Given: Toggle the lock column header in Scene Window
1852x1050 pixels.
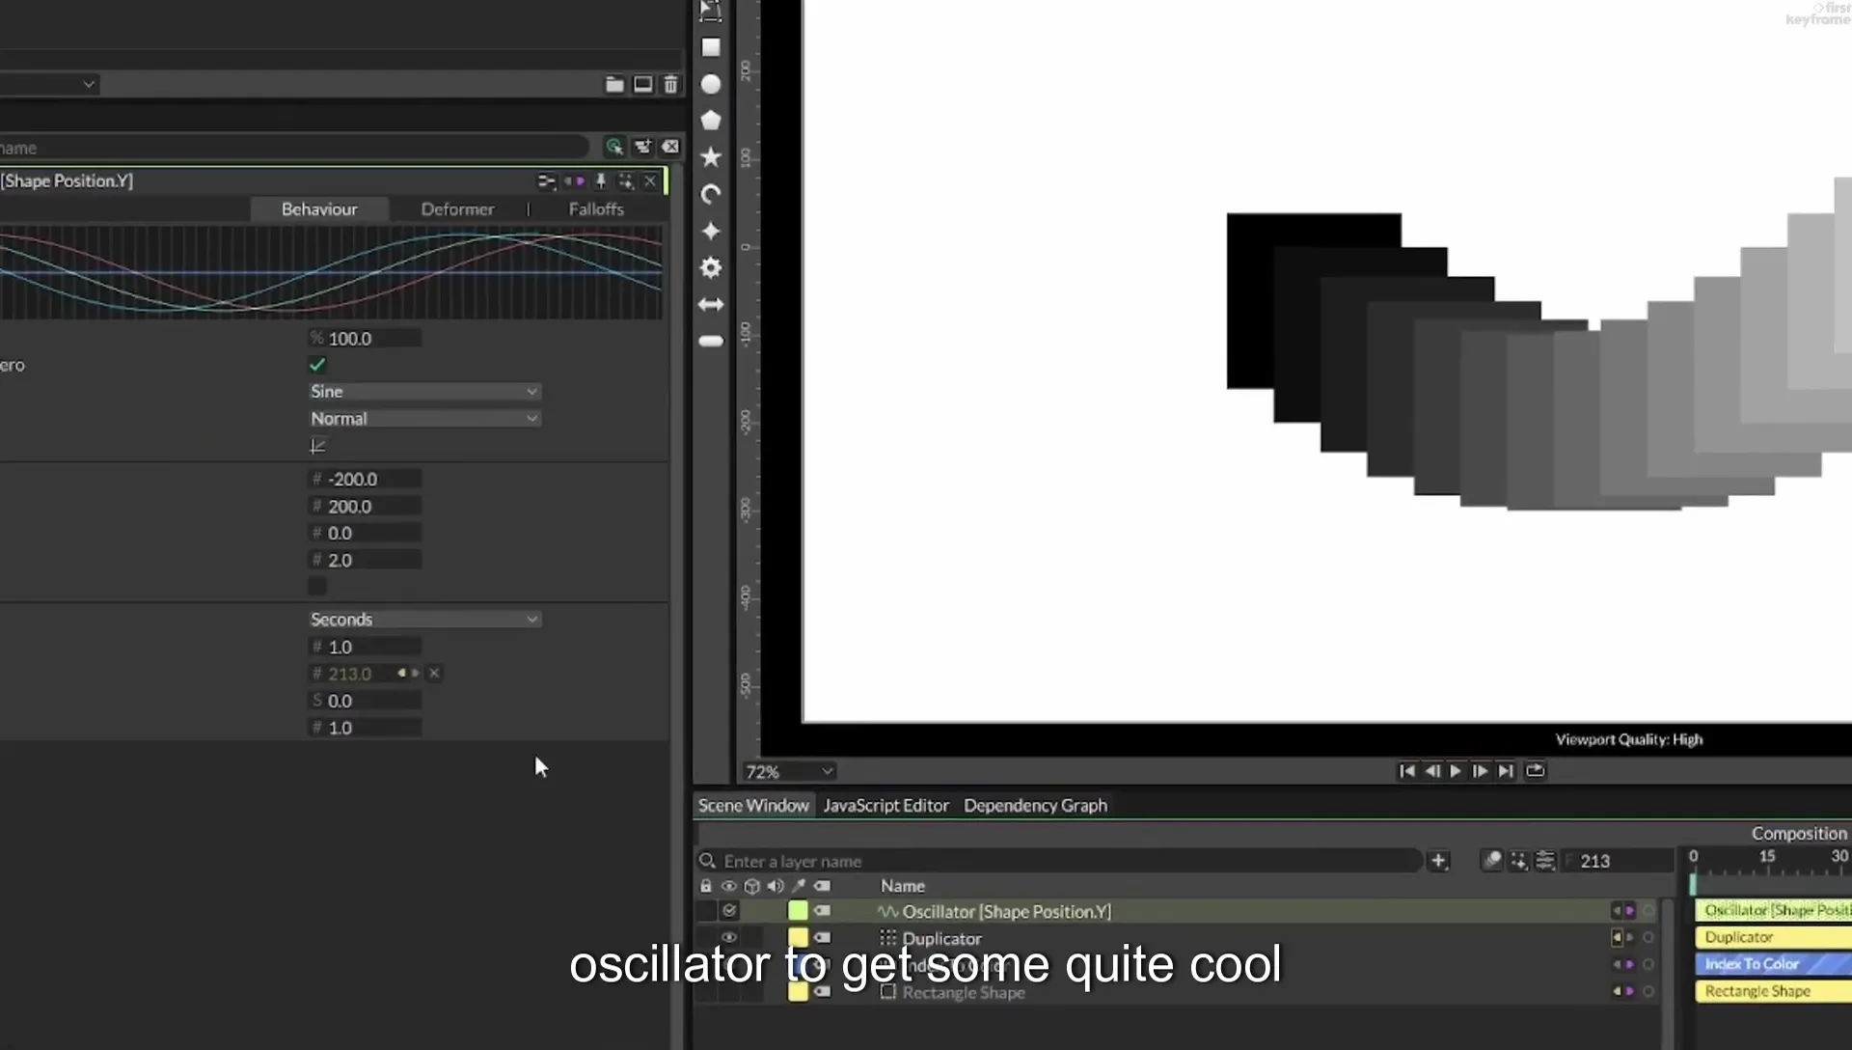Looking at the screenshot, I should click(706, 885).
